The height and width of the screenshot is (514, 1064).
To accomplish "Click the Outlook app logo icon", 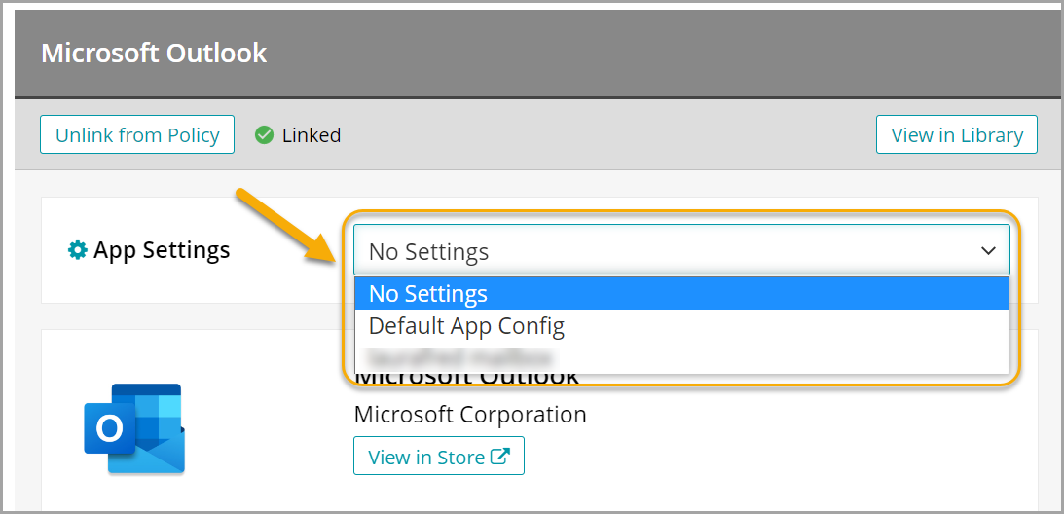I will [133, 428].
